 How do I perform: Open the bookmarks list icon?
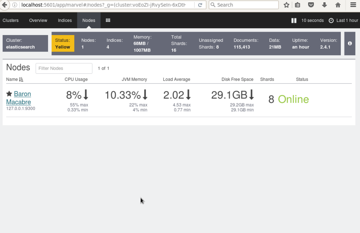pos(297,5)
